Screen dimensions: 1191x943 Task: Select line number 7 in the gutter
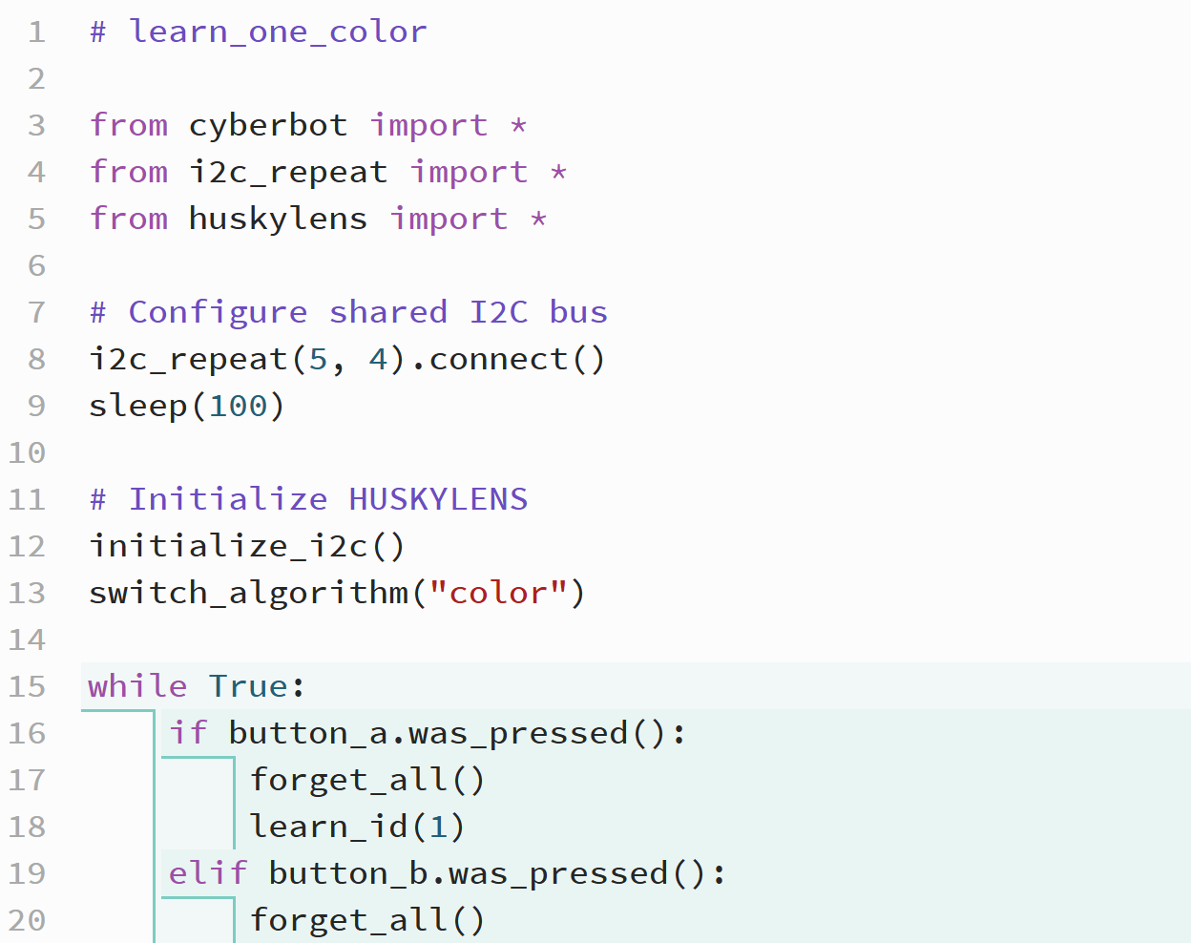[36, 312]
